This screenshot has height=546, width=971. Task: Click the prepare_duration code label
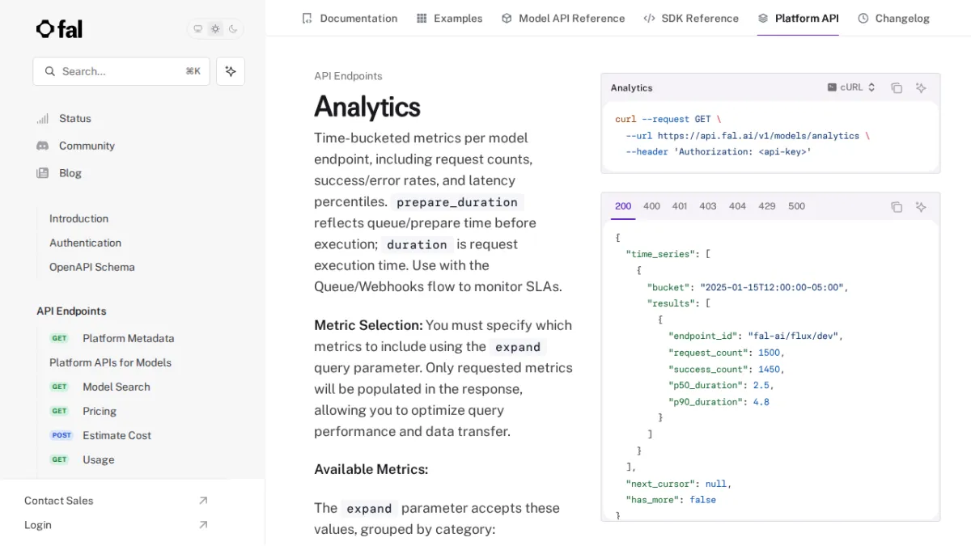457,202
